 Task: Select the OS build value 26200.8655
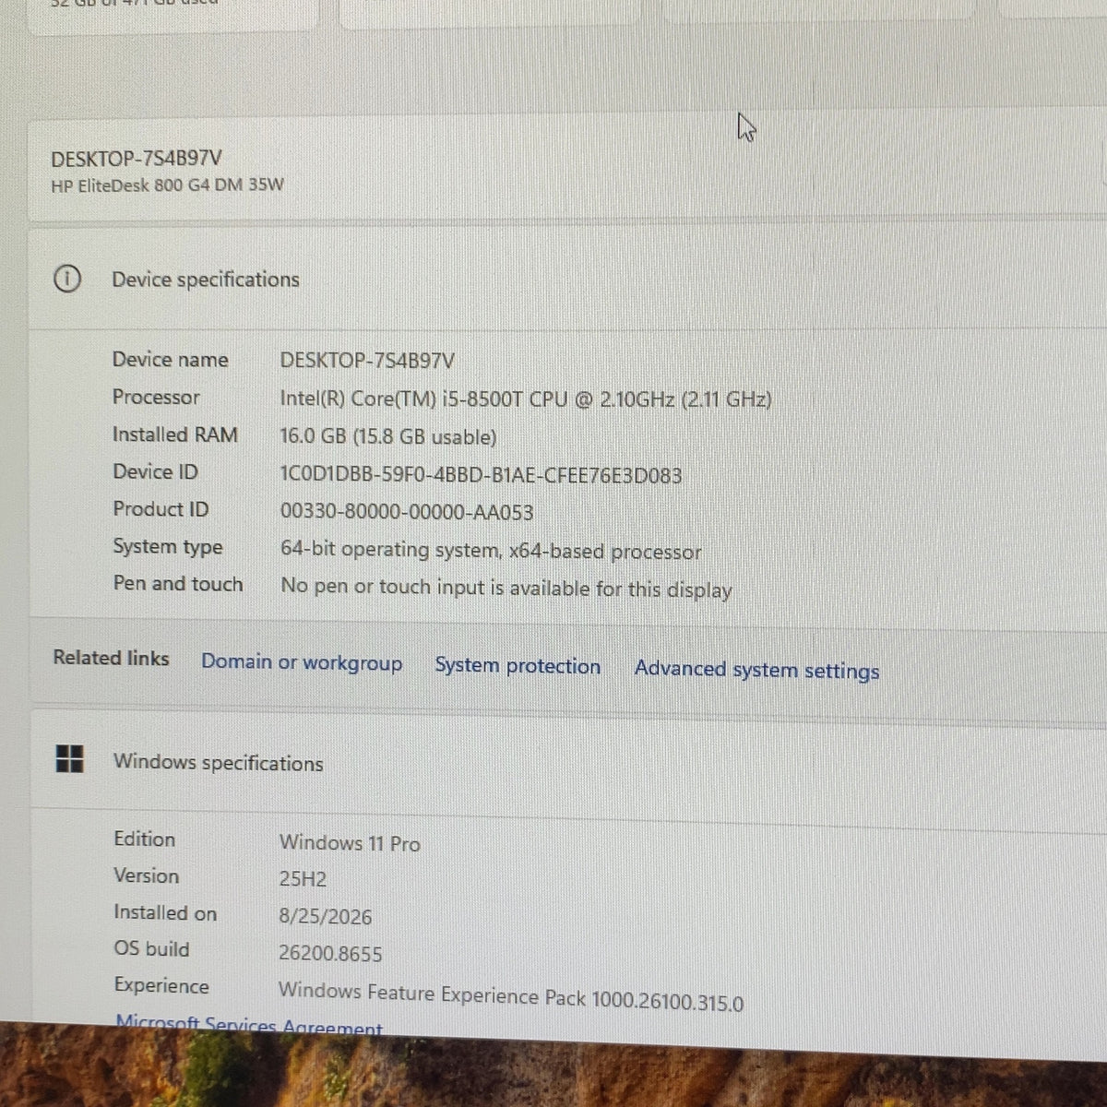pos(330,954)
